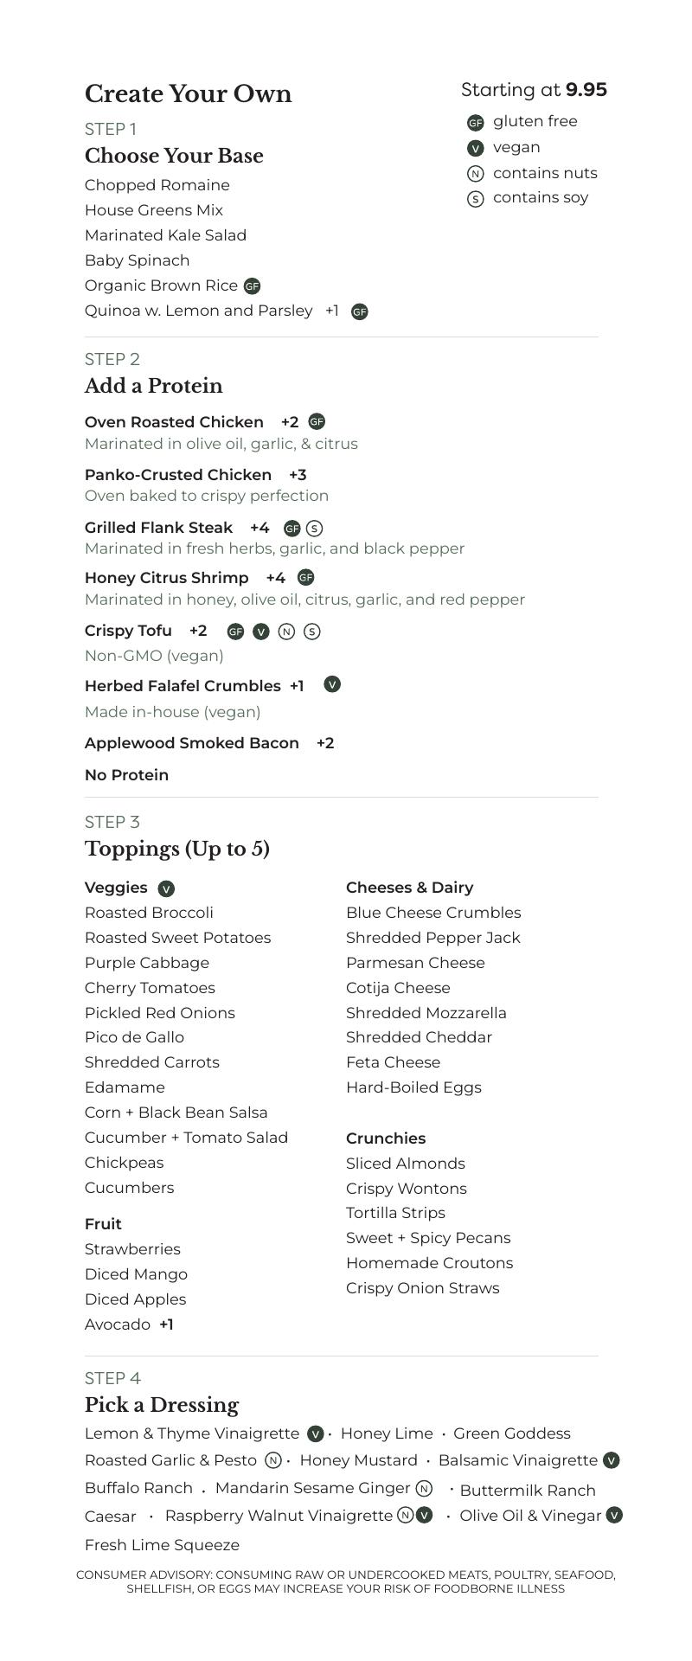Click the gluten free icon in the legend
The height and width of the screenshot is (1661, 692).
tap(475, 123)
